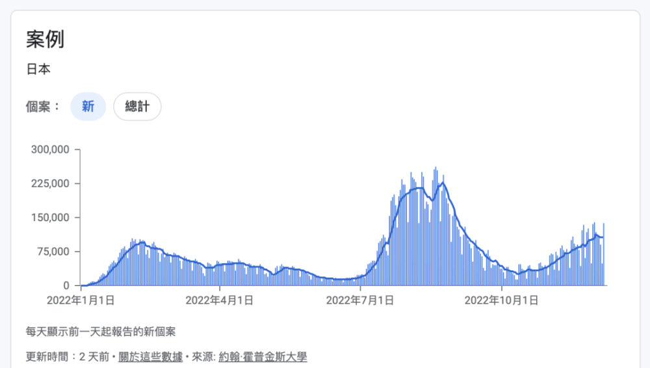This screenshot has height=368, width=650.
Task: Click the 日本 region label
Action: click(38, 69)
